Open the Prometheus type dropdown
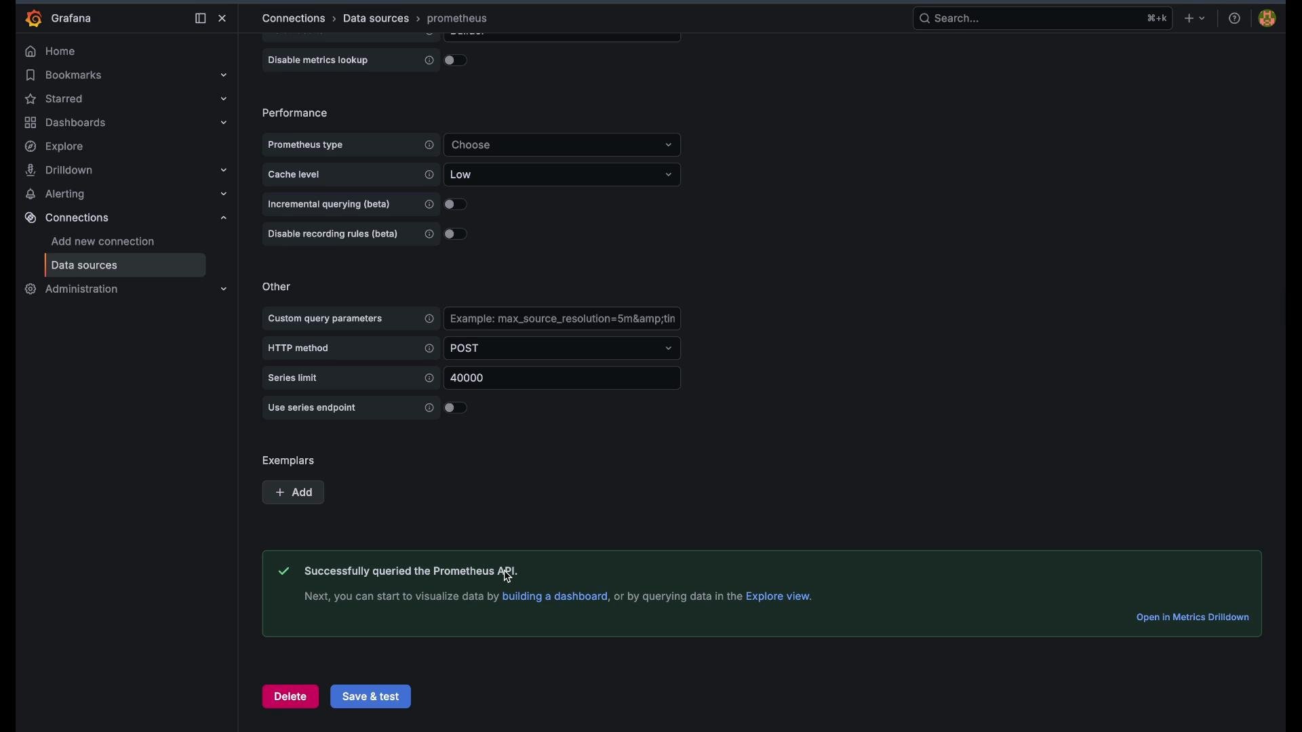The width and height of the screenshot is (1302, 732). click(562, 146)
